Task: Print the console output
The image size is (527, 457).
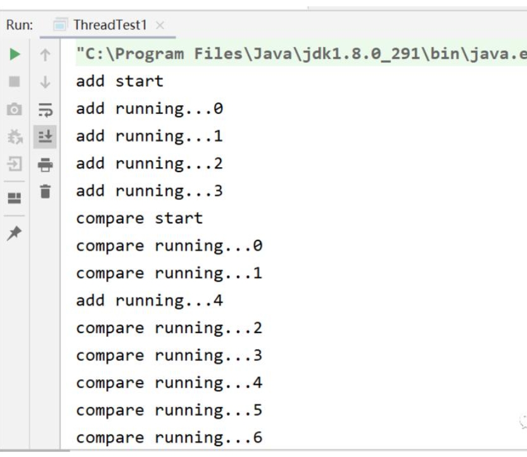Action: (x=45, y=165)
